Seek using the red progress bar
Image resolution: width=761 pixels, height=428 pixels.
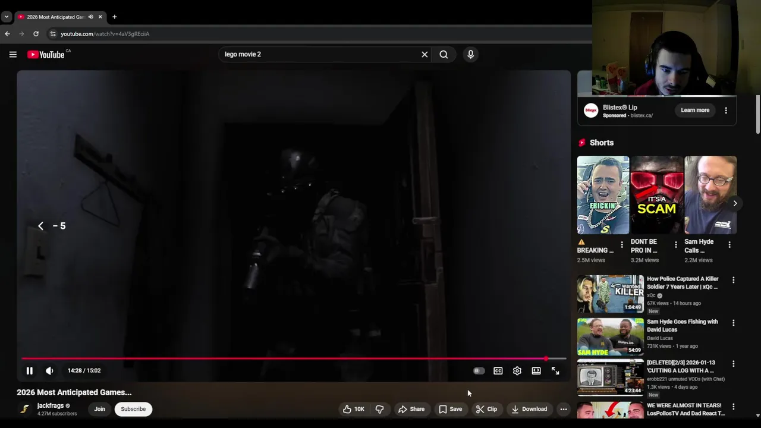pos(294,358)
